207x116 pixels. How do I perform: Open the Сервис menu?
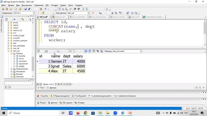(x=63, y=5)
